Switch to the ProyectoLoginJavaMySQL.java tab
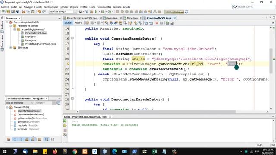 tap(82, 18)
